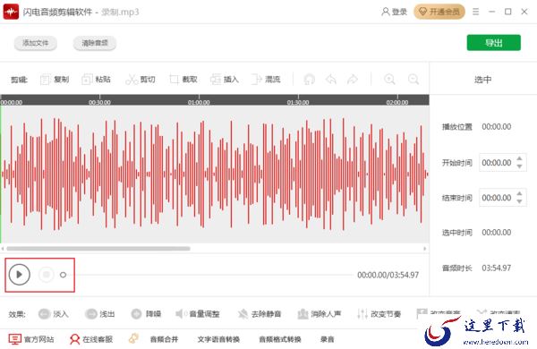
Task: Click the zoom in magnifier icon
Action: point(389,80)
